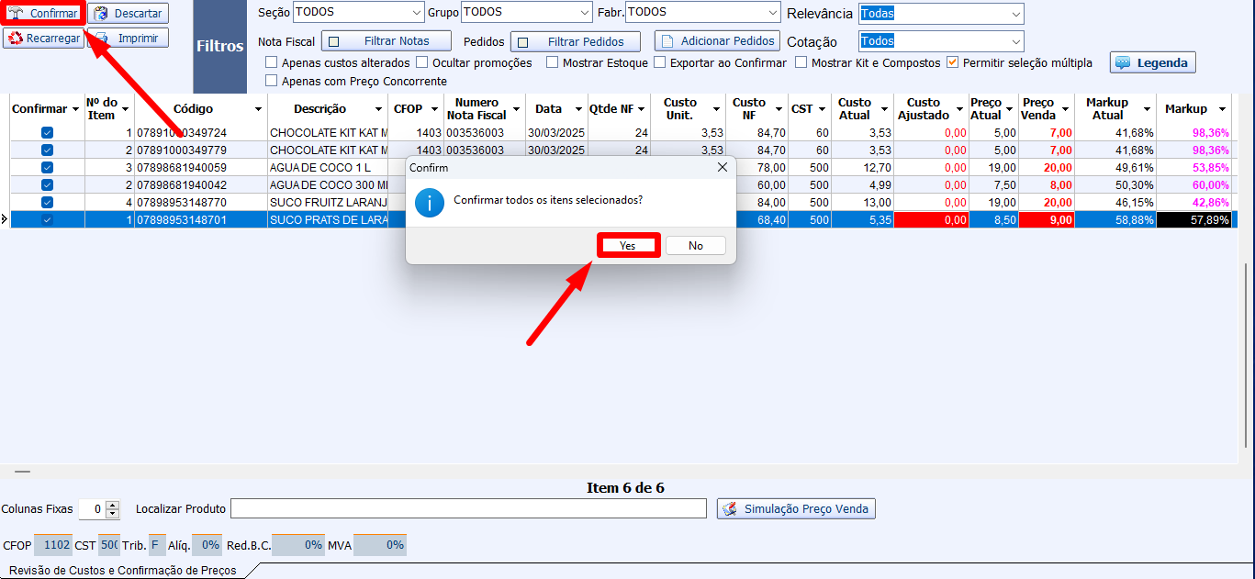Toggle Permitir seleção múltipla checkbox

952,62
